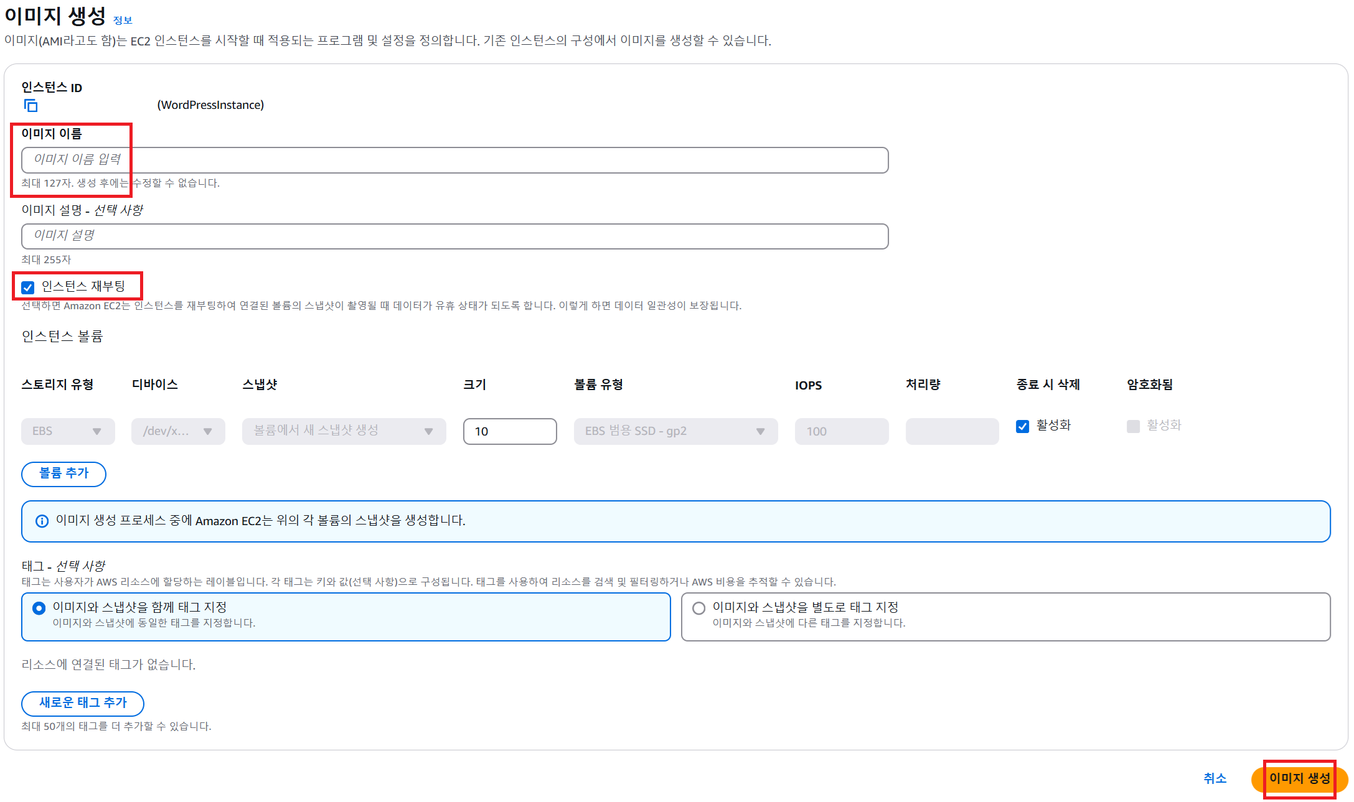Select 이미지와 스냅샷을 함께 태그 지정 radio
The width and height of the screenshot is (1354, 802).
coord(39,608)
